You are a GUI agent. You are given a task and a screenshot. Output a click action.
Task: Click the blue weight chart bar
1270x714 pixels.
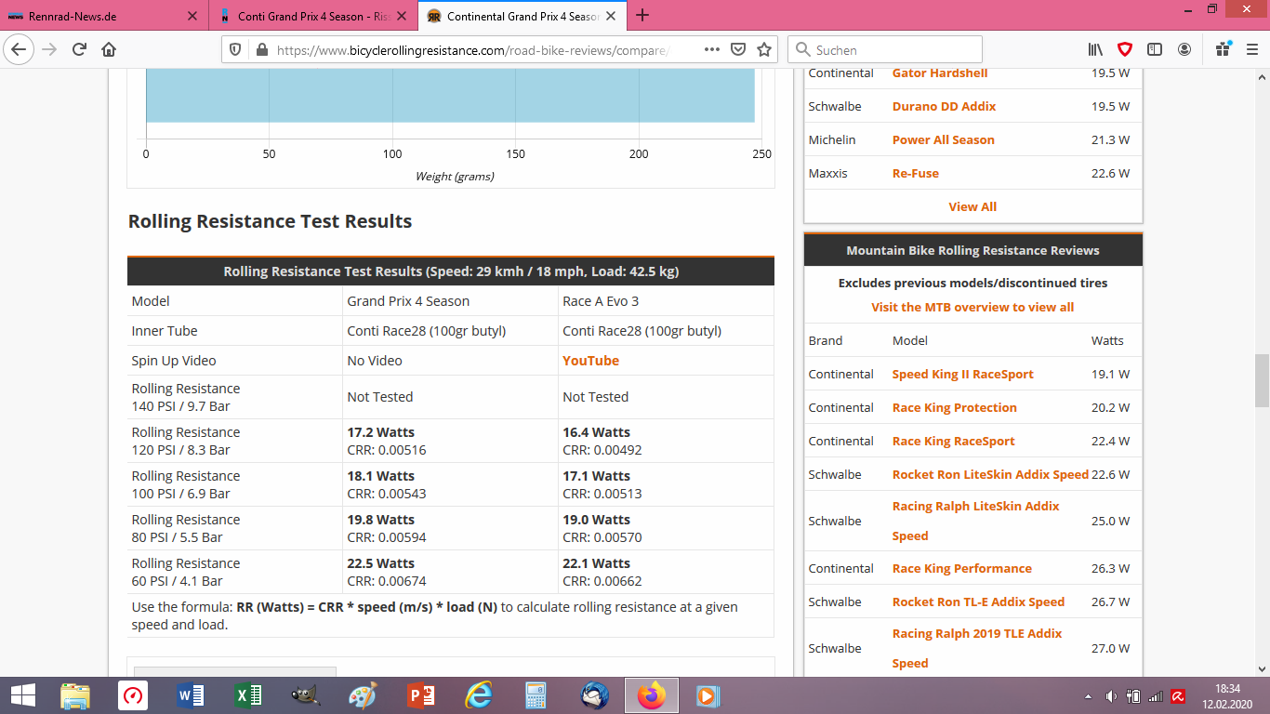[x=450, y=94]
